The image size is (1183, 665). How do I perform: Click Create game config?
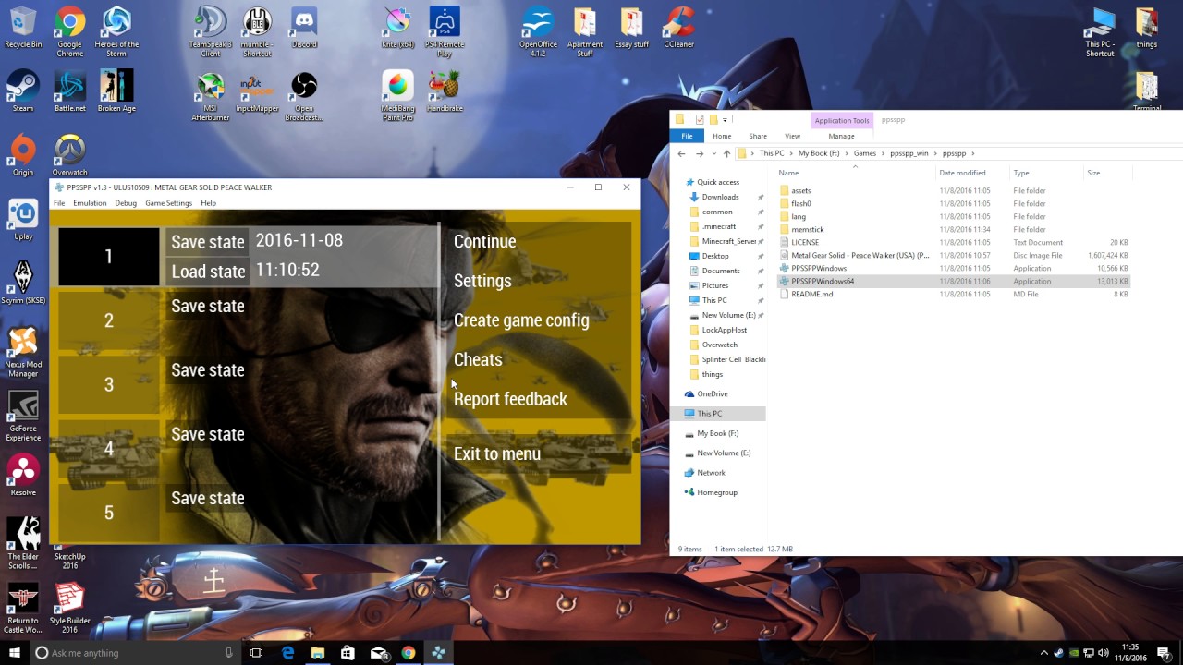click(x=521, y=320)
